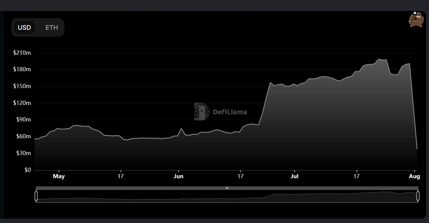Click the Jul x-axis label
The height and width of the screenshot is (223, 429).
(295, 176)
